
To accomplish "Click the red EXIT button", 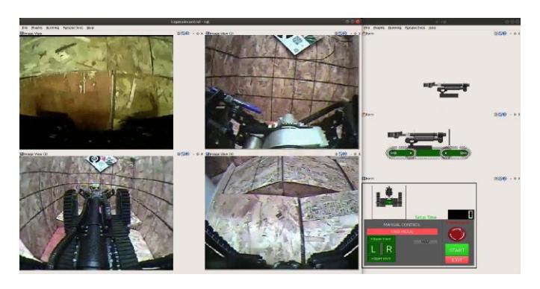I will (x=457, y=260).
